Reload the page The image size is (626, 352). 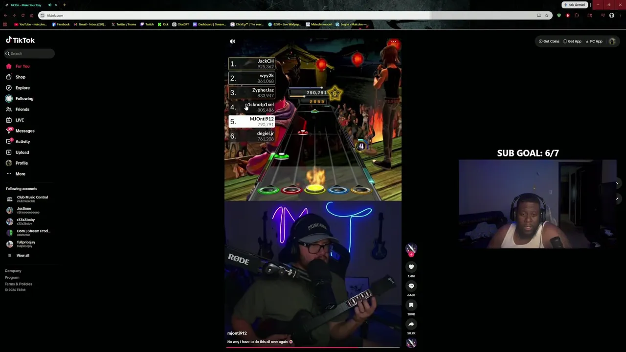pos(22,15)
